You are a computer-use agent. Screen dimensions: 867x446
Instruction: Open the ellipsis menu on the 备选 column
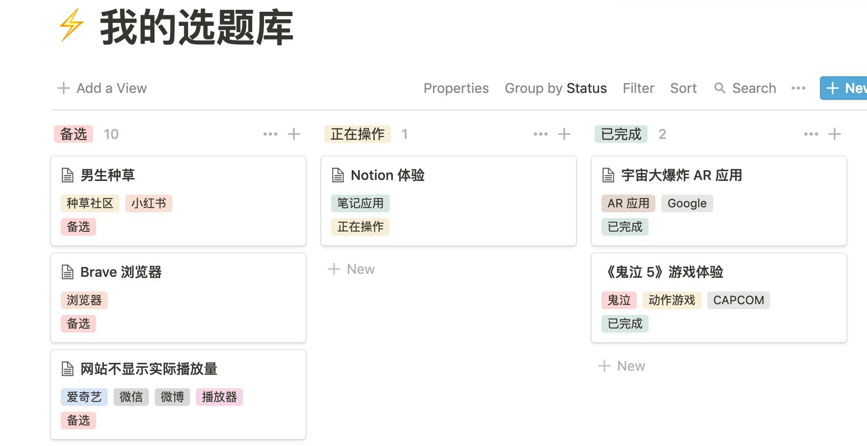tap(271, 134)
